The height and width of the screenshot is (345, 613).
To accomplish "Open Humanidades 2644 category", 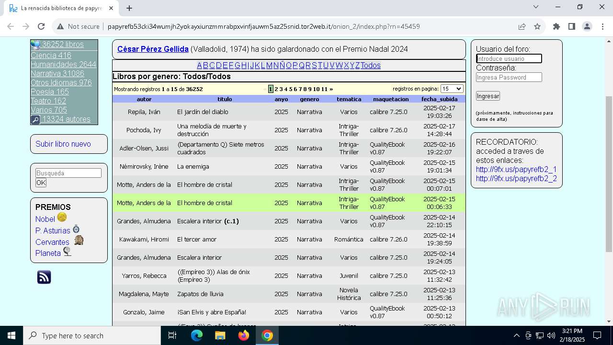I will coord(63,64).
